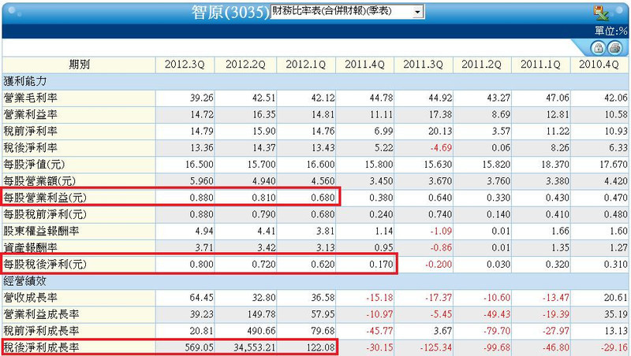Click the 營業利益成長率 row label
The width and height of the screenshot is (631, 356).
coord(42,314)
